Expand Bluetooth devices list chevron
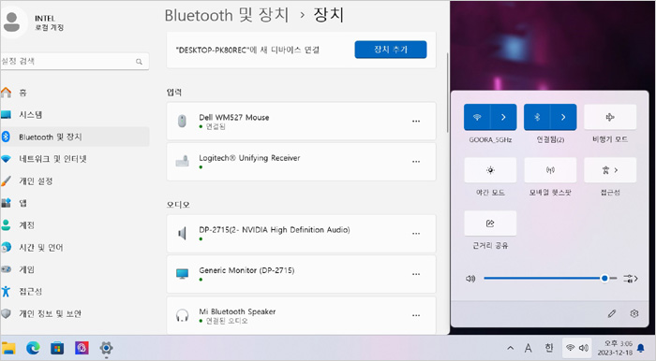The width and height of the screenshot is (656, 361). 563,117
